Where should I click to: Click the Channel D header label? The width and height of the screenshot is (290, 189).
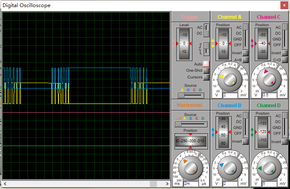click(x=269, y=106)
